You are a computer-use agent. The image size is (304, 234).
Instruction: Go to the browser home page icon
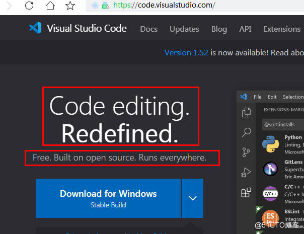coord(50,6)
